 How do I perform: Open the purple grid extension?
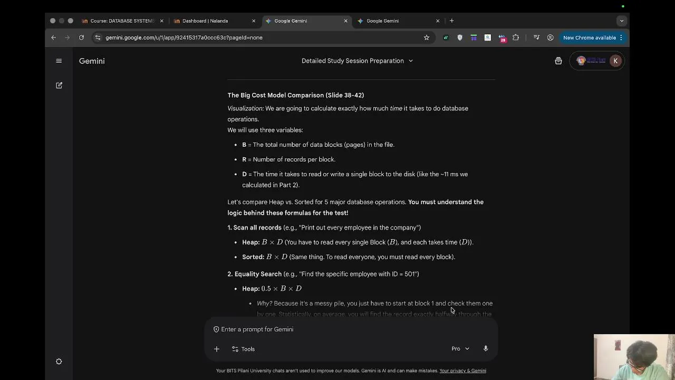click(x=474, y=37)
